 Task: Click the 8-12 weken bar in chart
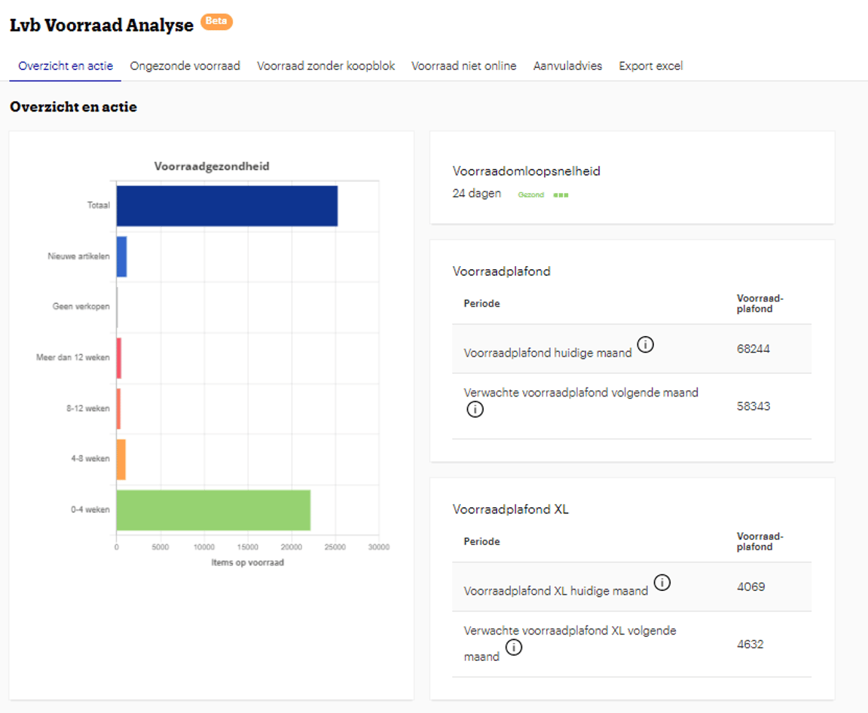click(118, 409)
